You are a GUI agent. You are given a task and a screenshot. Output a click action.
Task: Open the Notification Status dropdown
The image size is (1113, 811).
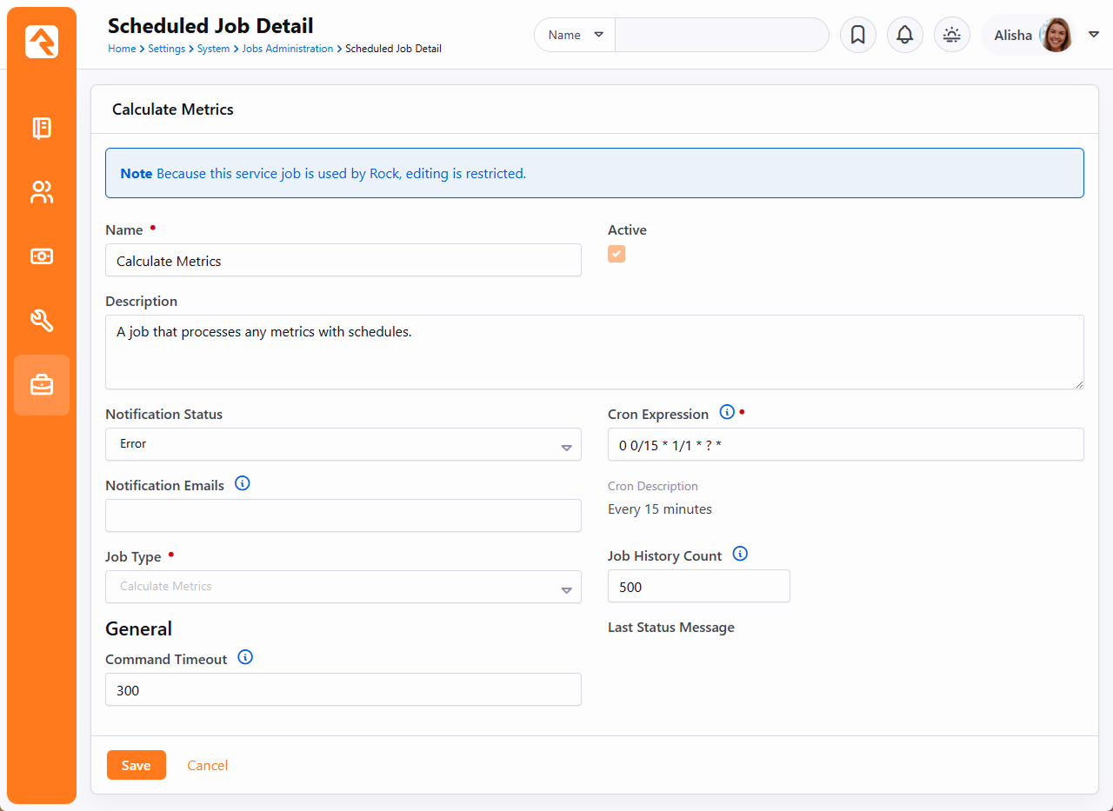[343, 444]
